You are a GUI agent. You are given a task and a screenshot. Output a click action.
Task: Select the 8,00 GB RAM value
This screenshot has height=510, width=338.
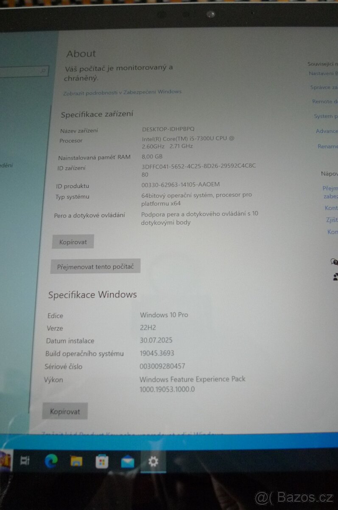(152, 157)
